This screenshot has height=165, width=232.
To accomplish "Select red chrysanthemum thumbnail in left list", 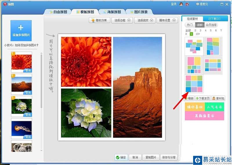I will click(x=21, y=62).
